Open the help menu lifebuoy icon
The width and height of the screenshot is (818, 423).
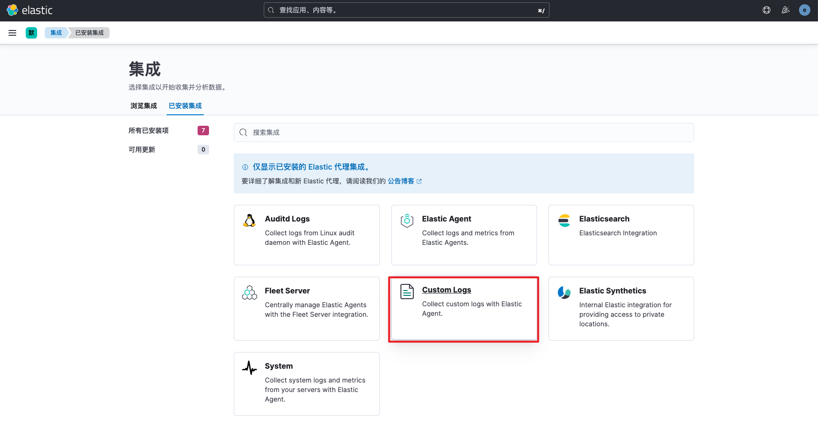[767, 10]
